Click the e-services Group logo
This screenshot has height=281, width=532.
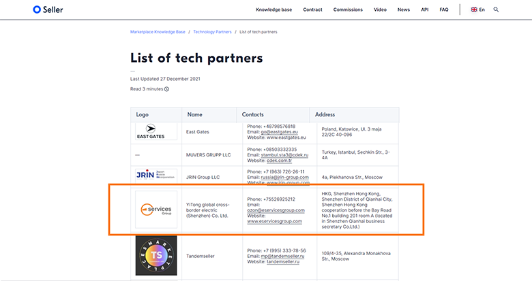(x=156, y=210)
